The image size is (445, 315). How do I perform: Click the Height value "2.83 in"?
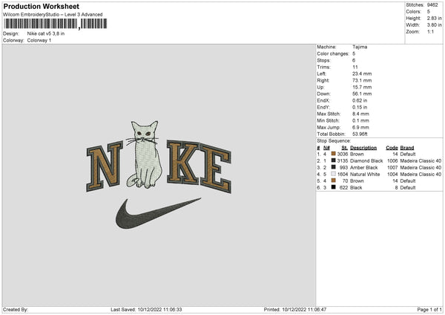[434, 18]
